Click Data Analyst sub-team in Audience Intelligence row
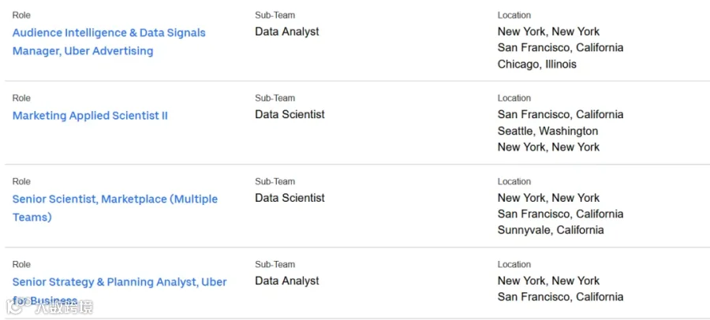Screen dimensions: 710x320 pos(287,32)
